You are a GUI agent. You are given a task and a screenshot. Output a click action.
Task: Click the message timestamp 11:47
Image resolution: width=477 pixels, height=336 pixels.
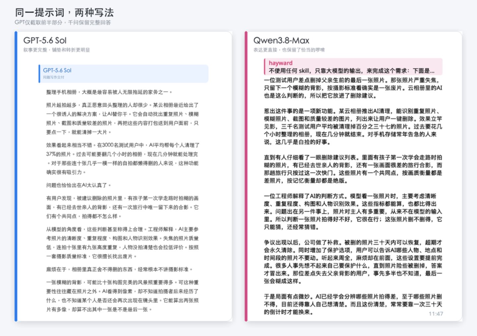coord(436,314)
